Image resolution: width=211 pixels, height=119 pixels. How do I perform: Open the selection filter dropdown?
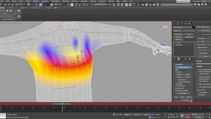[19, 4]
